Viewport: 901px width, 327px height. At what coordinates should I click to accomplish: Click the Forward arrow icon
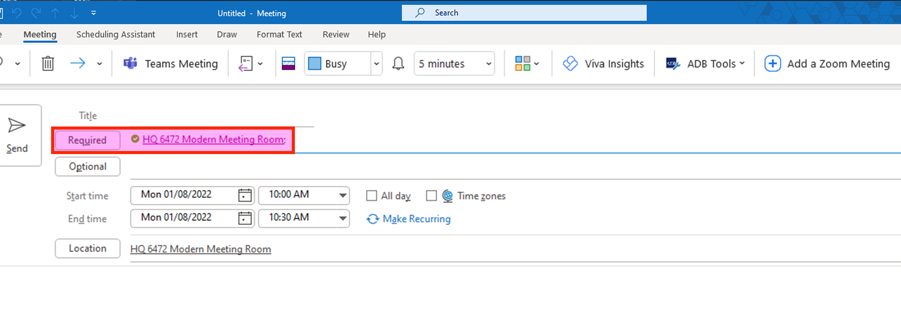[78, 63]
